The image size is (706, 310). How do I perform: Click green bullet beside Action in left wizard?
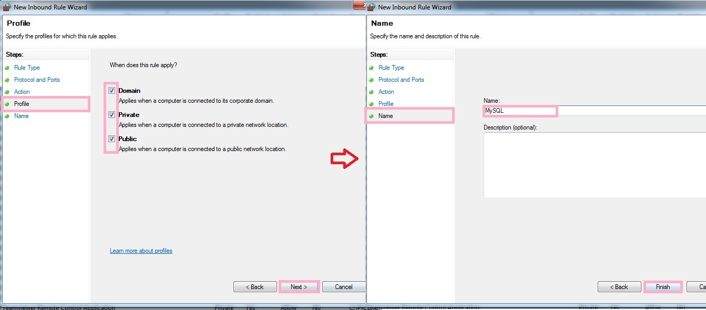pyautogui.click(x=7, y=92)
